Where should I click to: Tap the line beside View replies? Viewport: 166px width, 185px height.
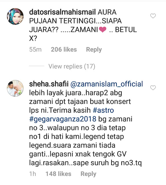37,66
